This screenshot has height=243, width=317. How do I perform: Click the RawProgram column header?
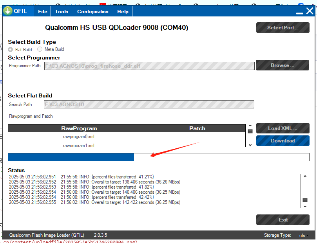click(x=79, y=128)
